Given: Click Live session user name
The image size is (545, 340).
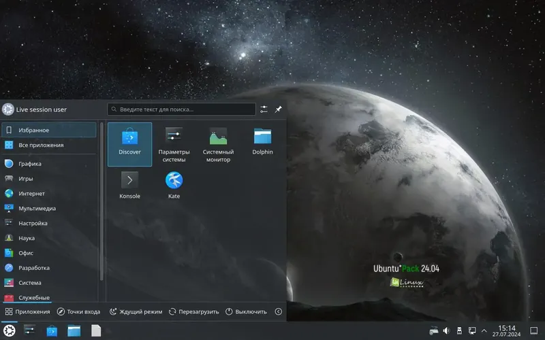Looking at the screenshot, I should click(42, 109).
